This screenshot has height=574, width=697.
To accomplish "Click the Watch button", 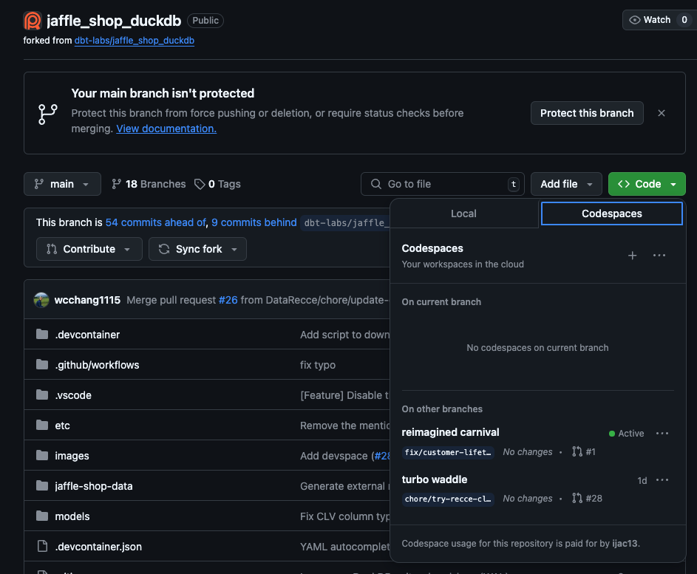I will click(x=659, y=20).
